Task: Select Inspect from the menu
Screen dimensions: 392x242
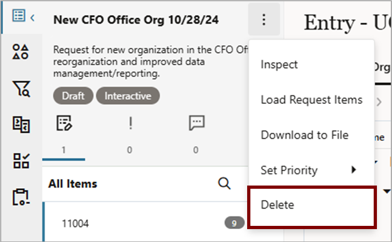Action: pyautogui.click(x=279, y=65)
